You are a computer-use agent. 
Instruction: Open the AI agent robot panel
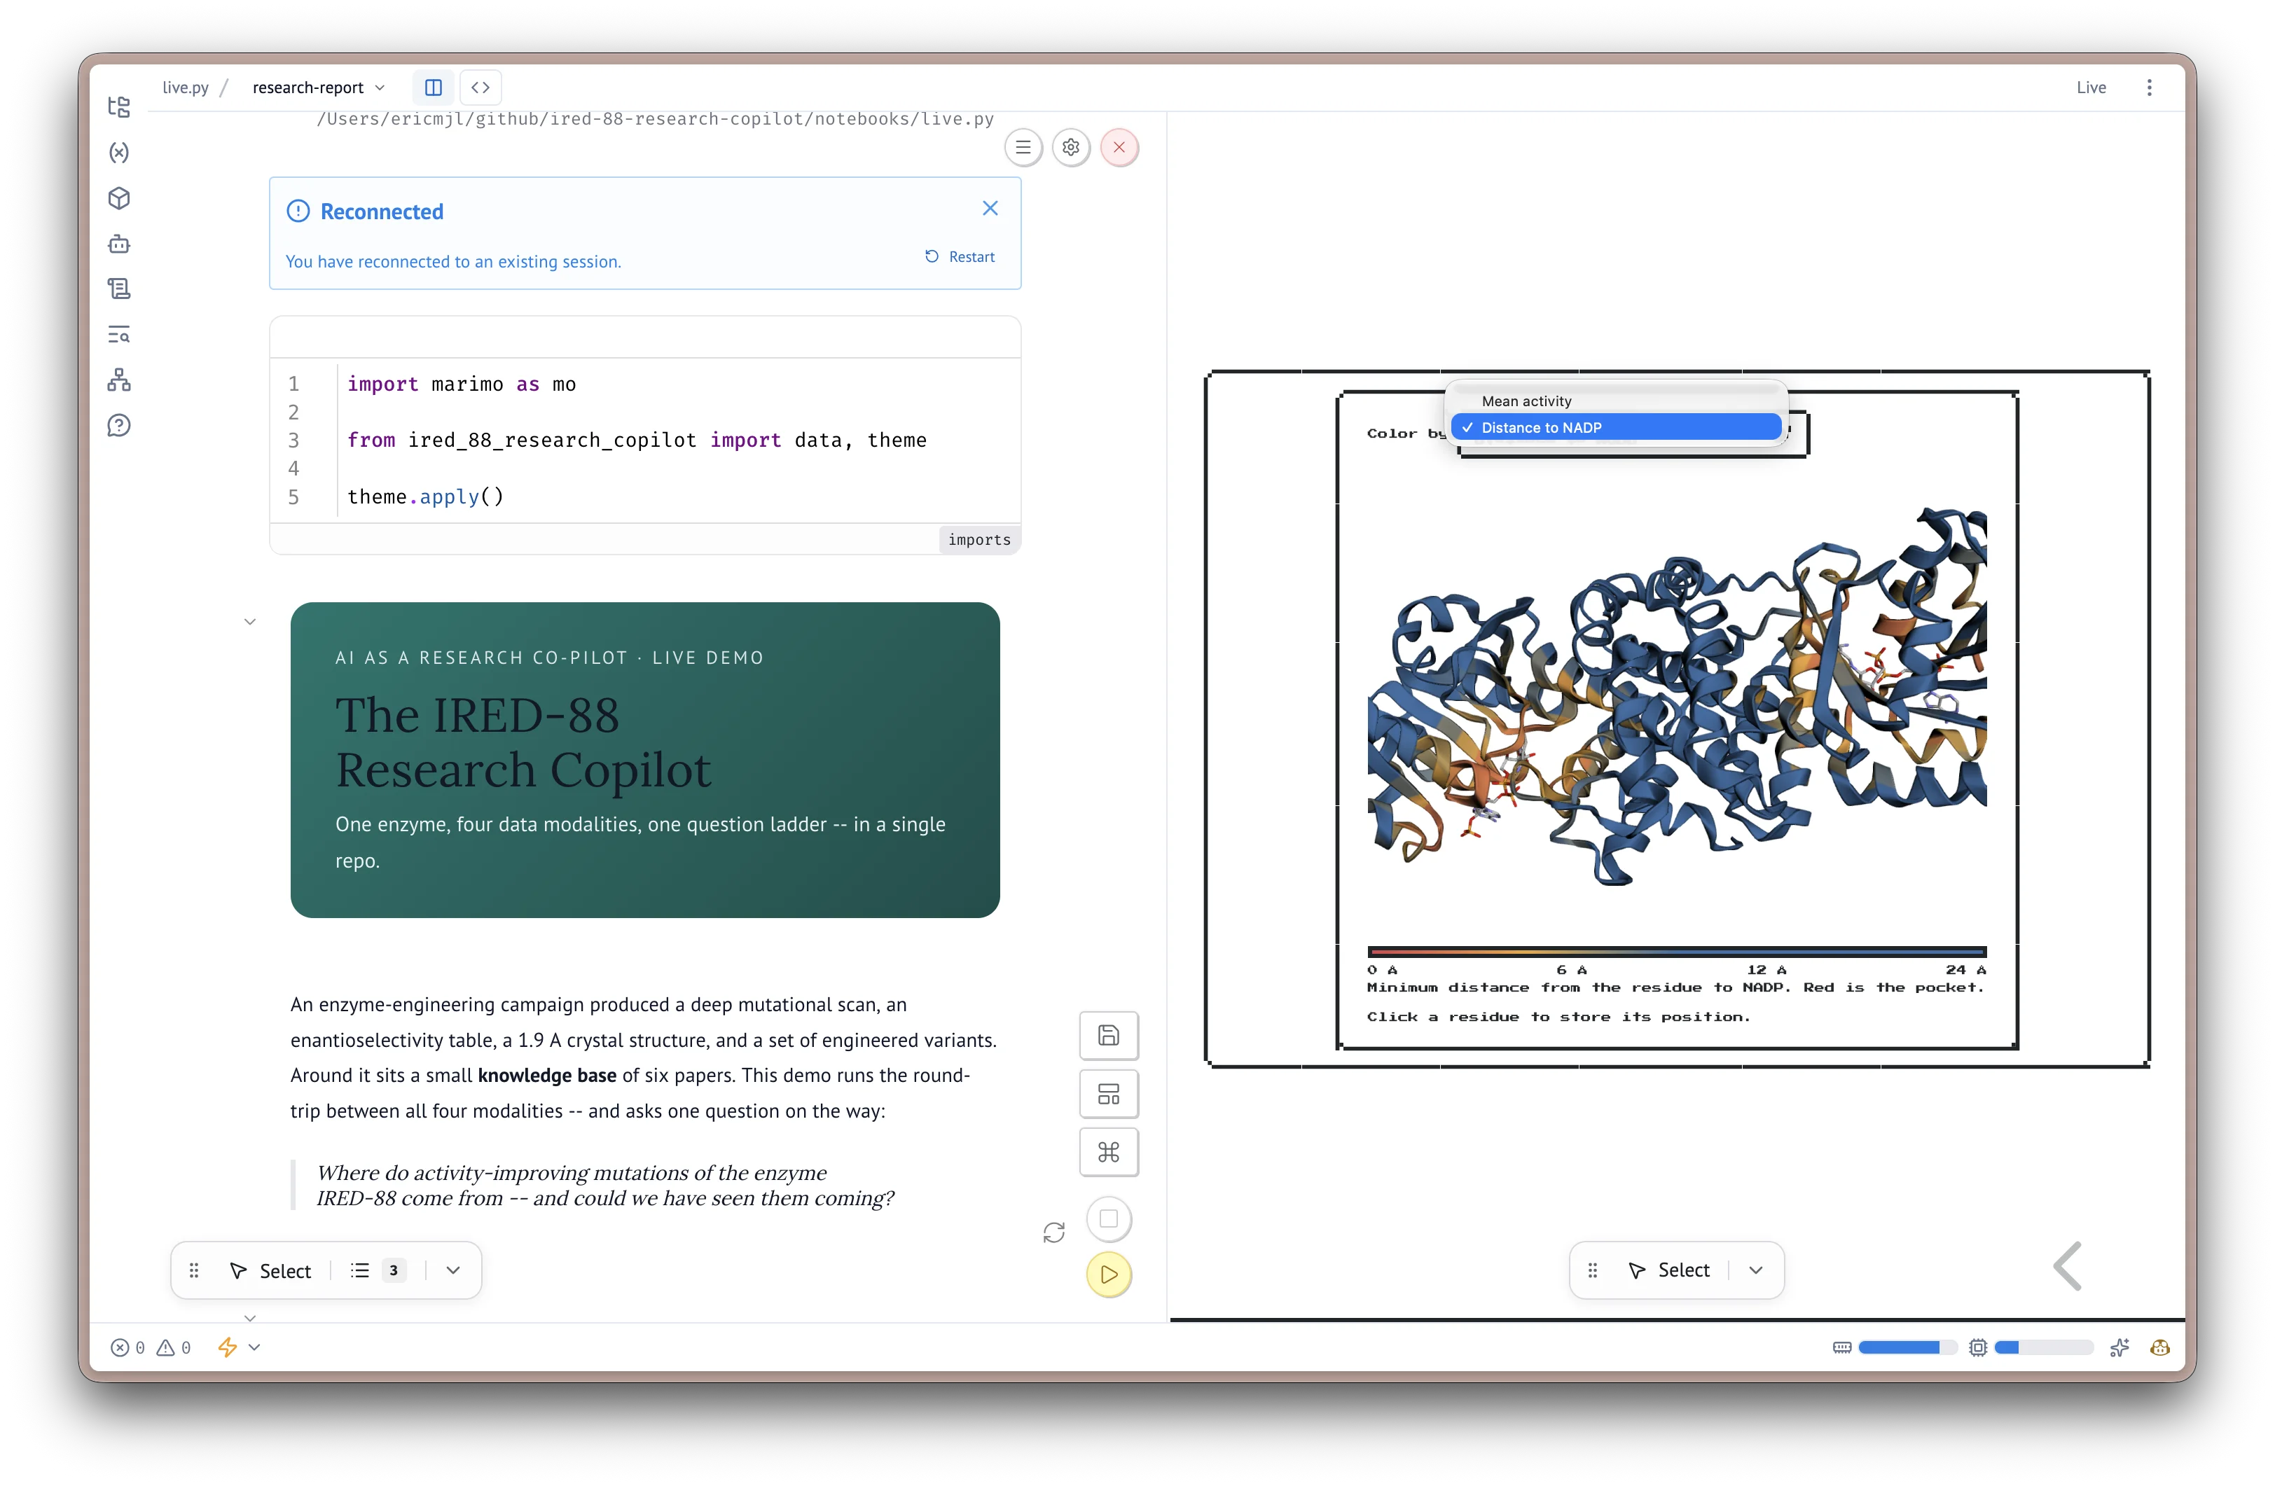point(118,244)
